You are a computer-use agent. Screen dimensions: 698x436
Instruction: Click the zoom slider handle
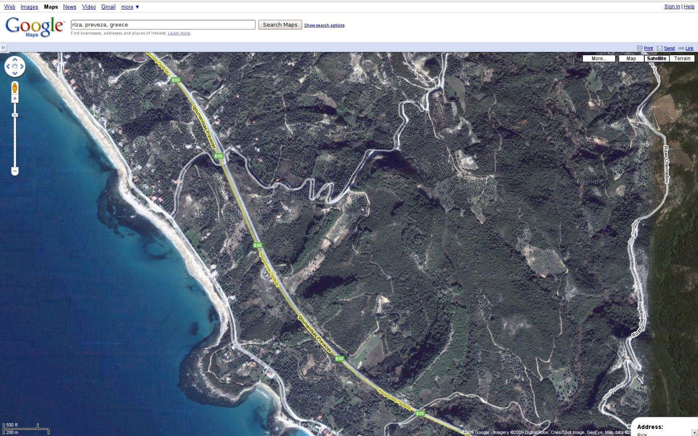pyautogui.click(x=15, y=115)
